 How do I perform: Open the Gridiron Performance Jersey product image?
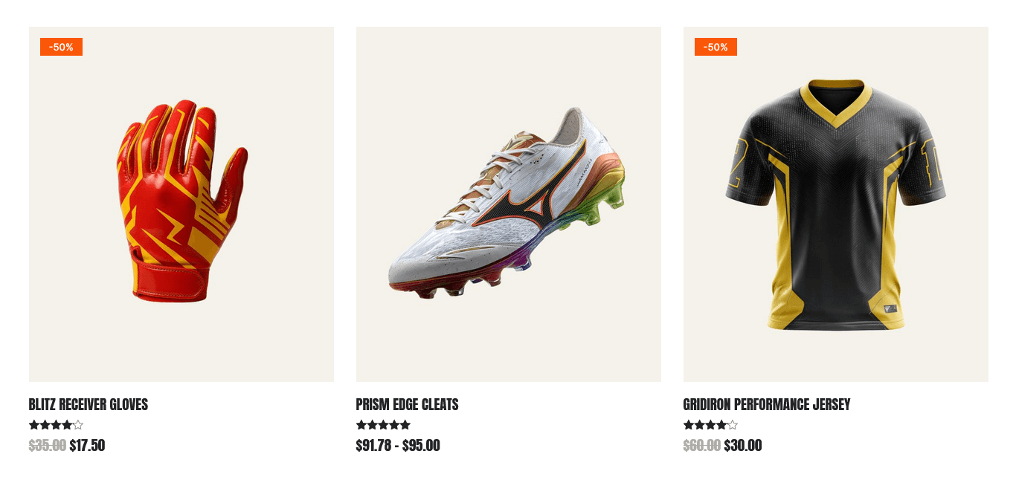(x=836, y=204)
